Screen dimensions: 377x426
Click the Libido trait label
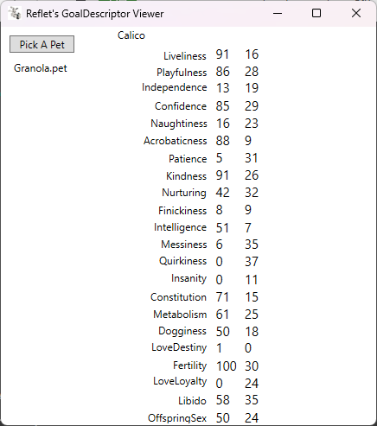[x=192, y=401]
